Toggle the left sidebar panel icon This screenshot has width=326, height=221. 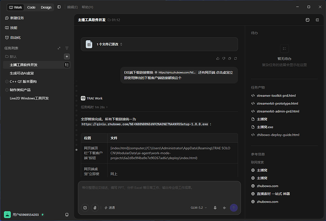click(x=59, y=7)
